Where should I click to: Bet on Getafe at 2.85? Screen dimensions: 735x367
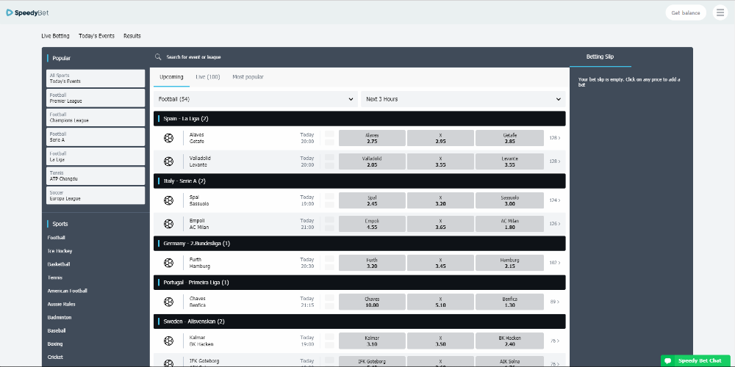click(x=509, y=138)
